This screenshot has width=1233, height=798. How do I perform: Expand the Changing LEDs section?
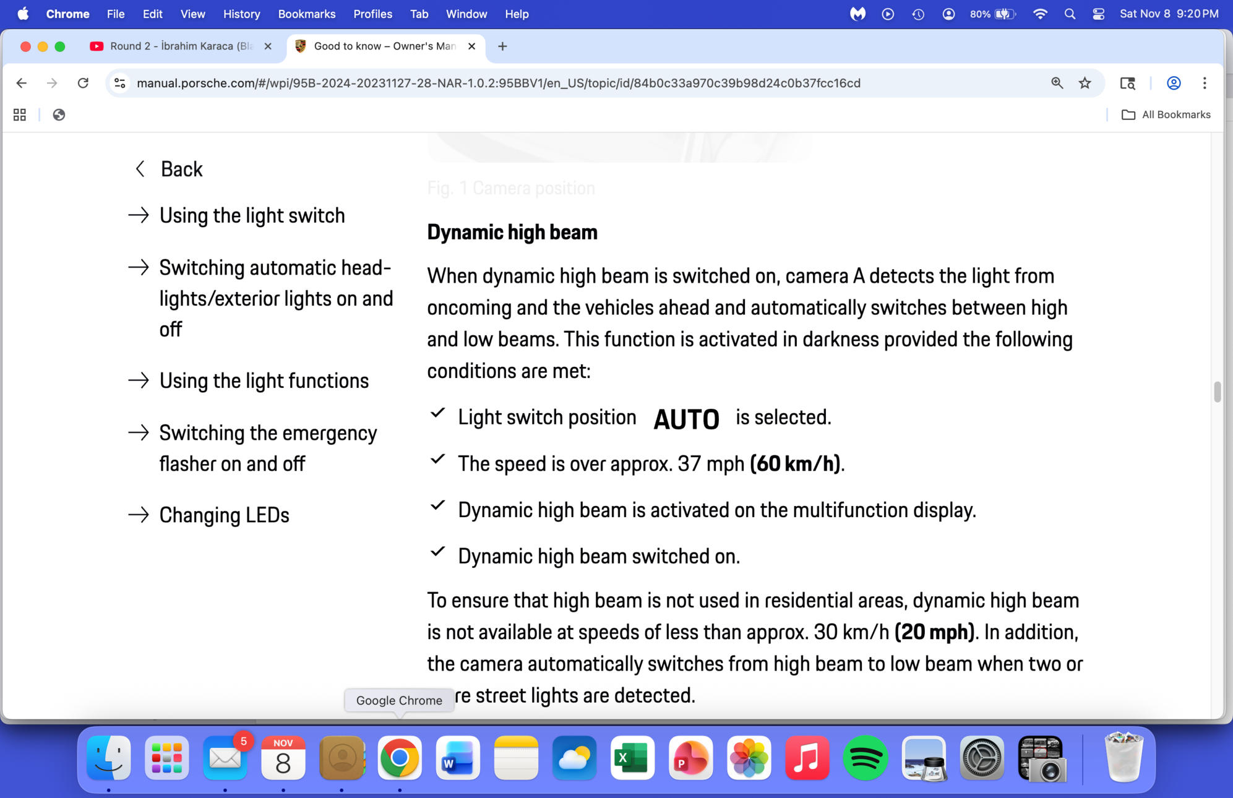coord(224,515)
